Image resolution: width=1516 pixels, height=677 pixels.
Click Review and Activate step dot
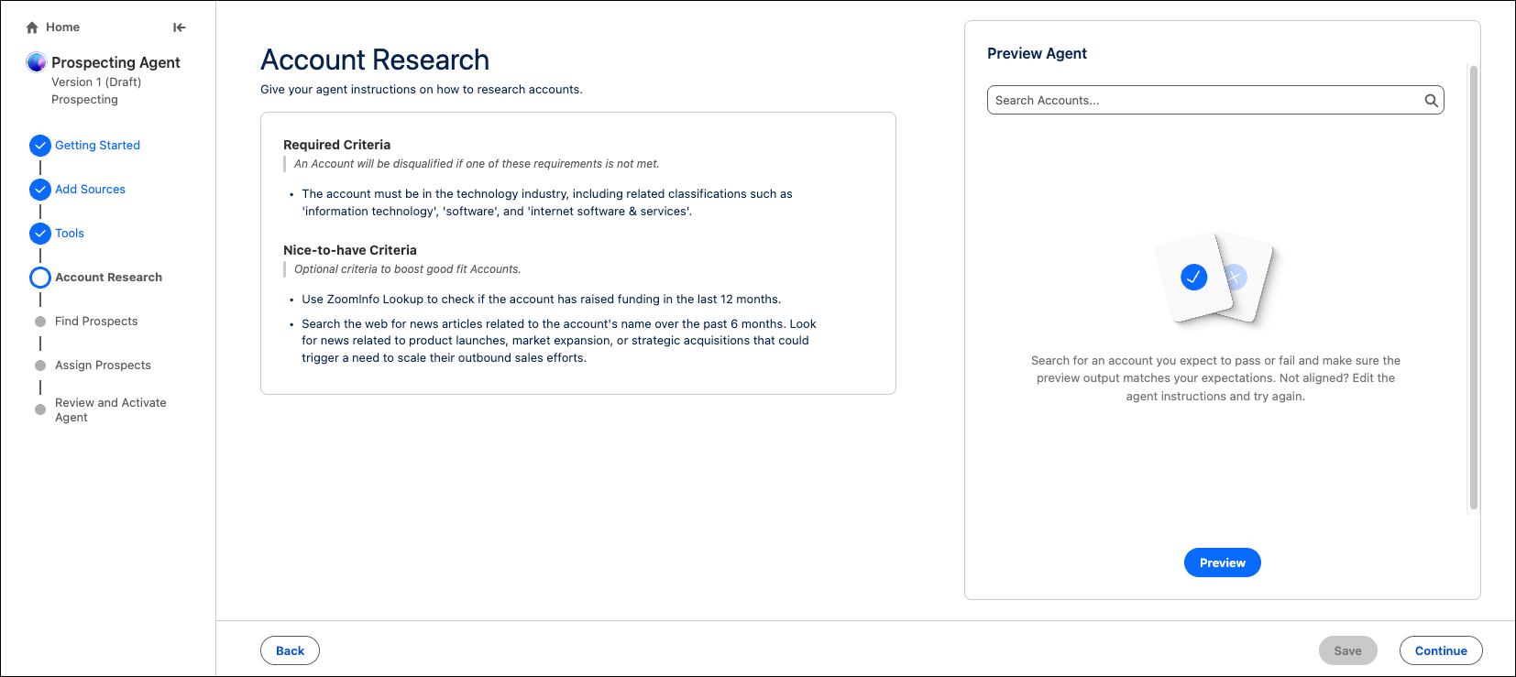pyautogui.click(x=40, y=409)
